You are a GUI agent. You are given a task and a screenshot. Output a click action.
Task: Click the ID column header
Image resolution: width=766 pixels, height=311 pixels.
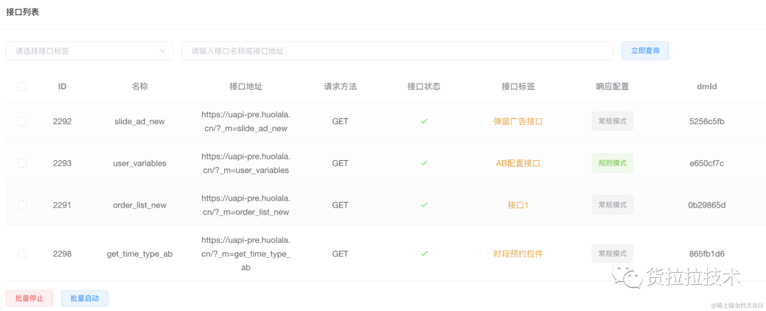pos(62,86)
